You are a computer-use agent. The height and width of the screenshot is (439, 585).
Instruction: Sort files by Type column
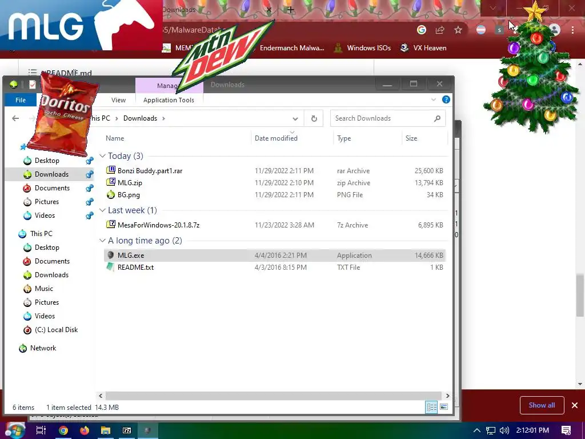[x=343, y=138]
